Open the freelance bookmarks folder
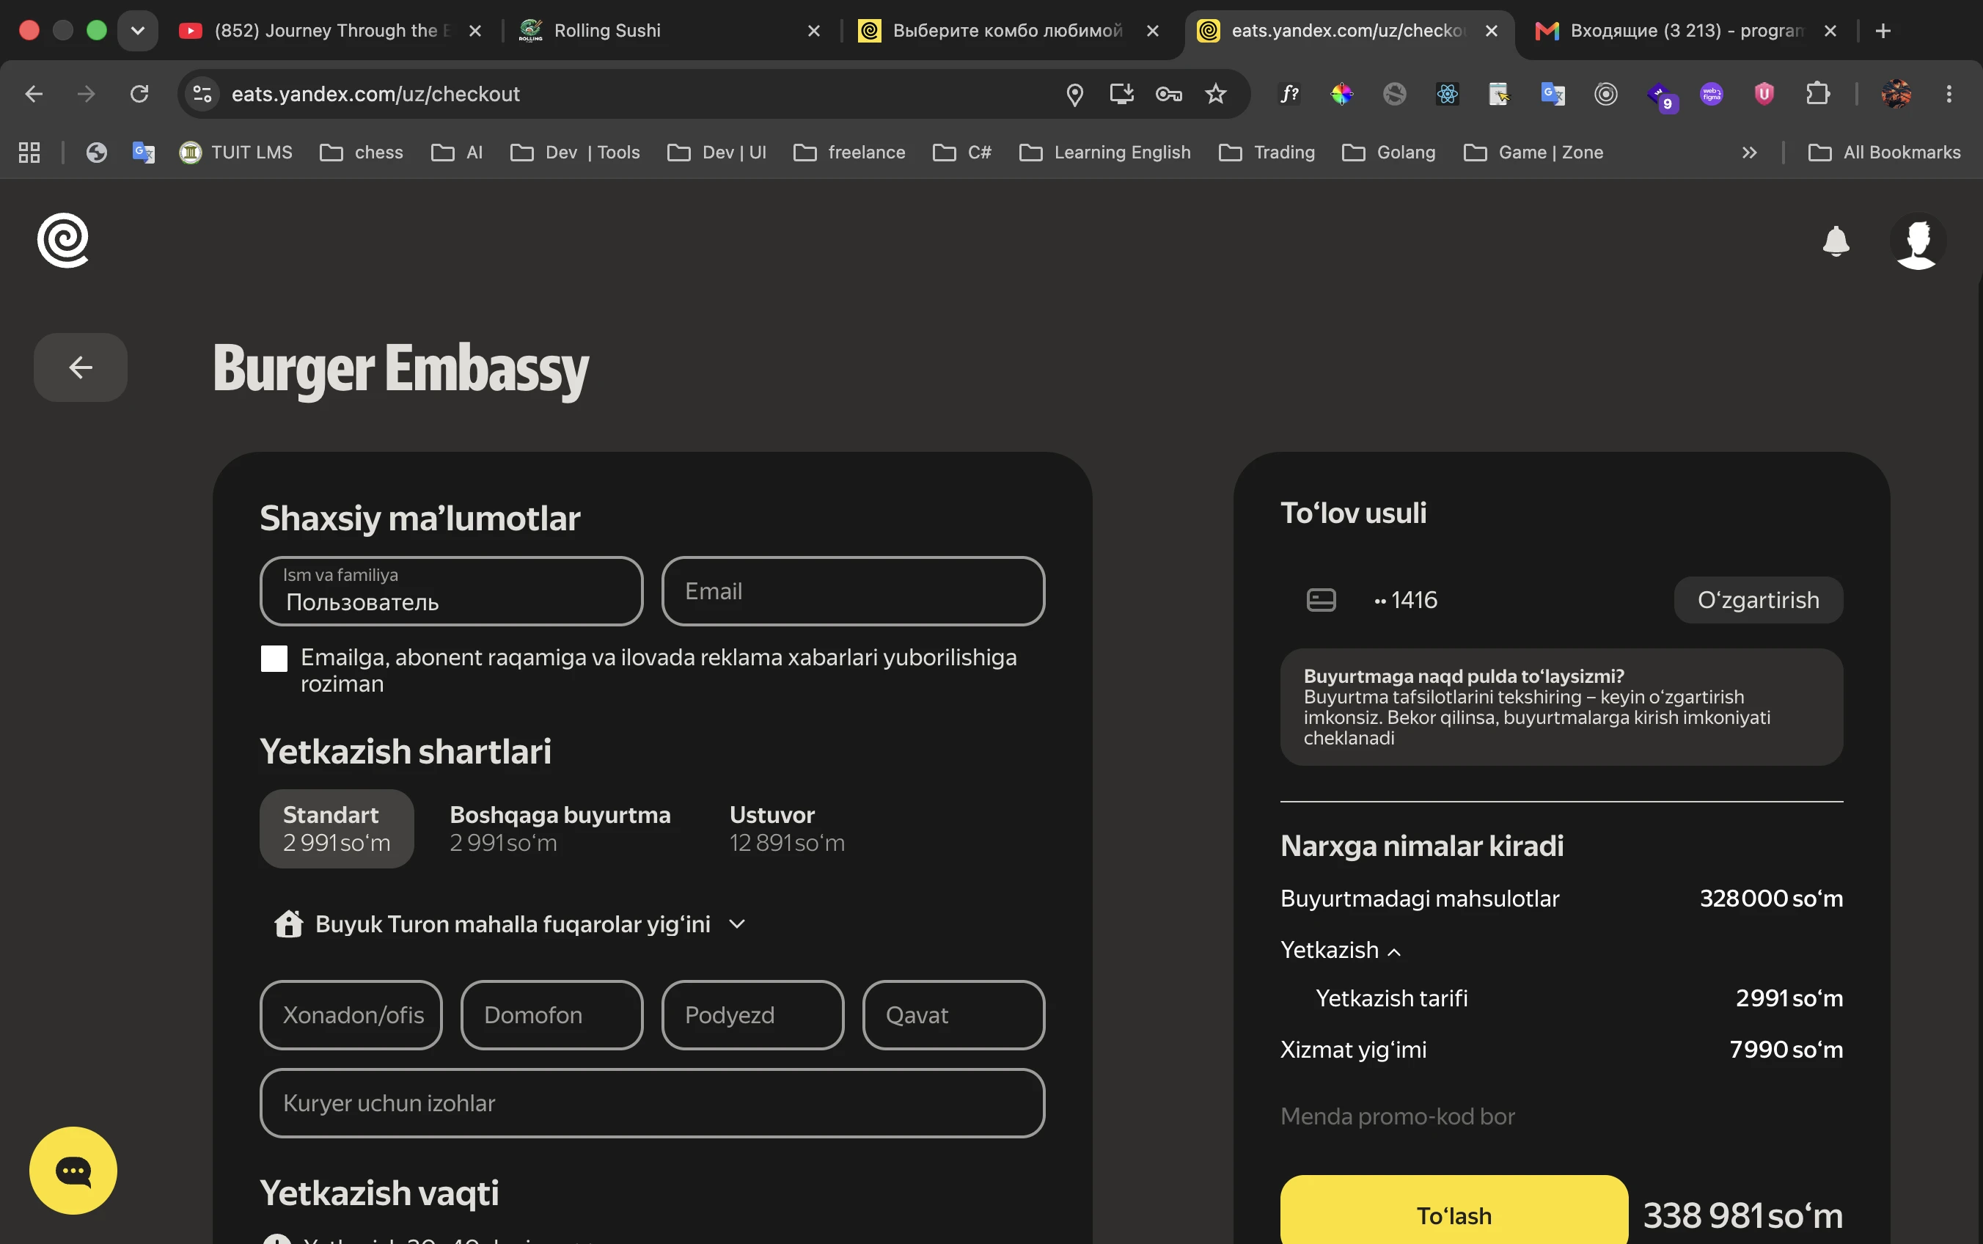The image size is (1983, 1244). pos(850,153)
